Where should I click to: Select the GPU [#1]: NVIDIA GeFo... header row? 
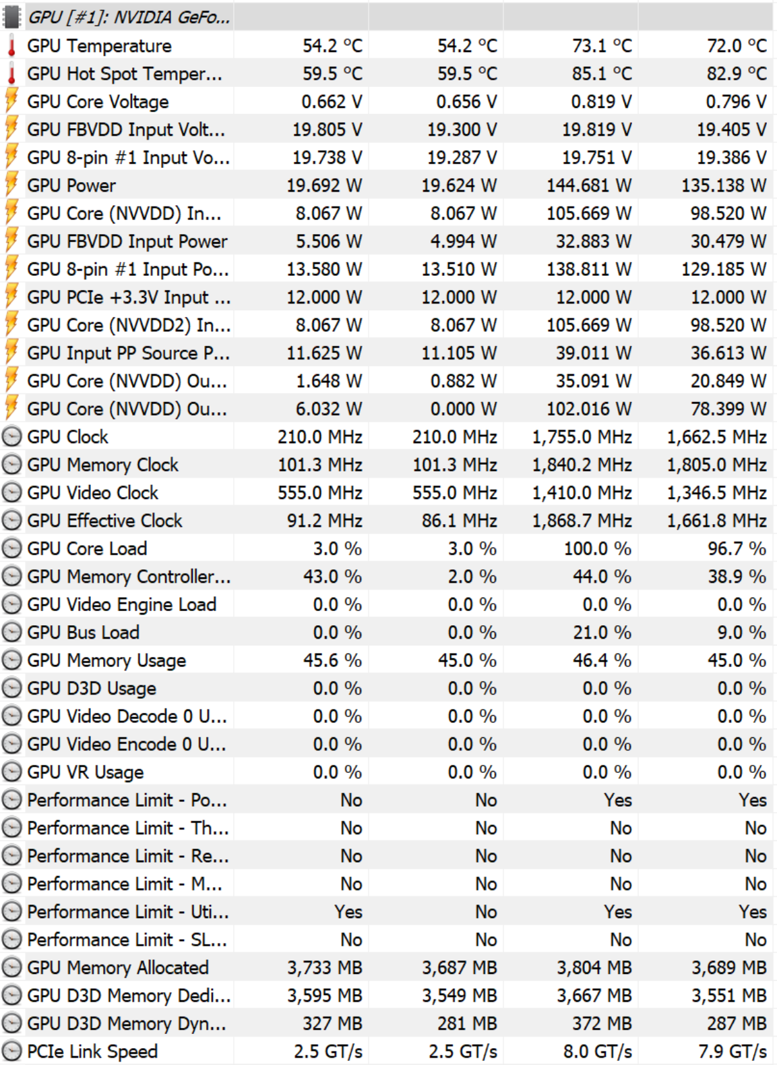point(388,17)
